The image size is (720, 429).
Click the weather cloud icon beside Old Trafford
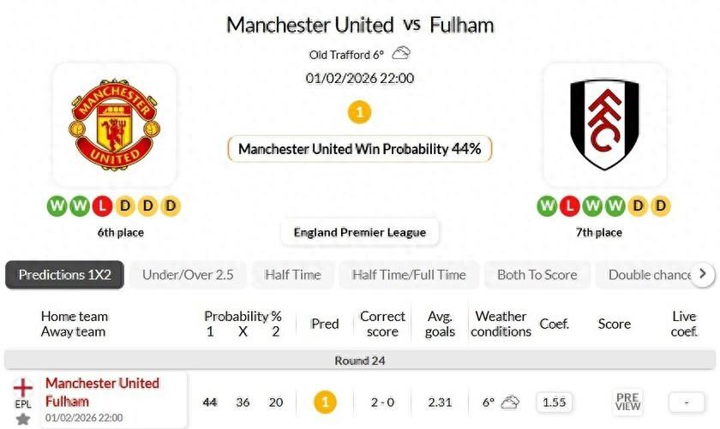(x=400, y=54)
